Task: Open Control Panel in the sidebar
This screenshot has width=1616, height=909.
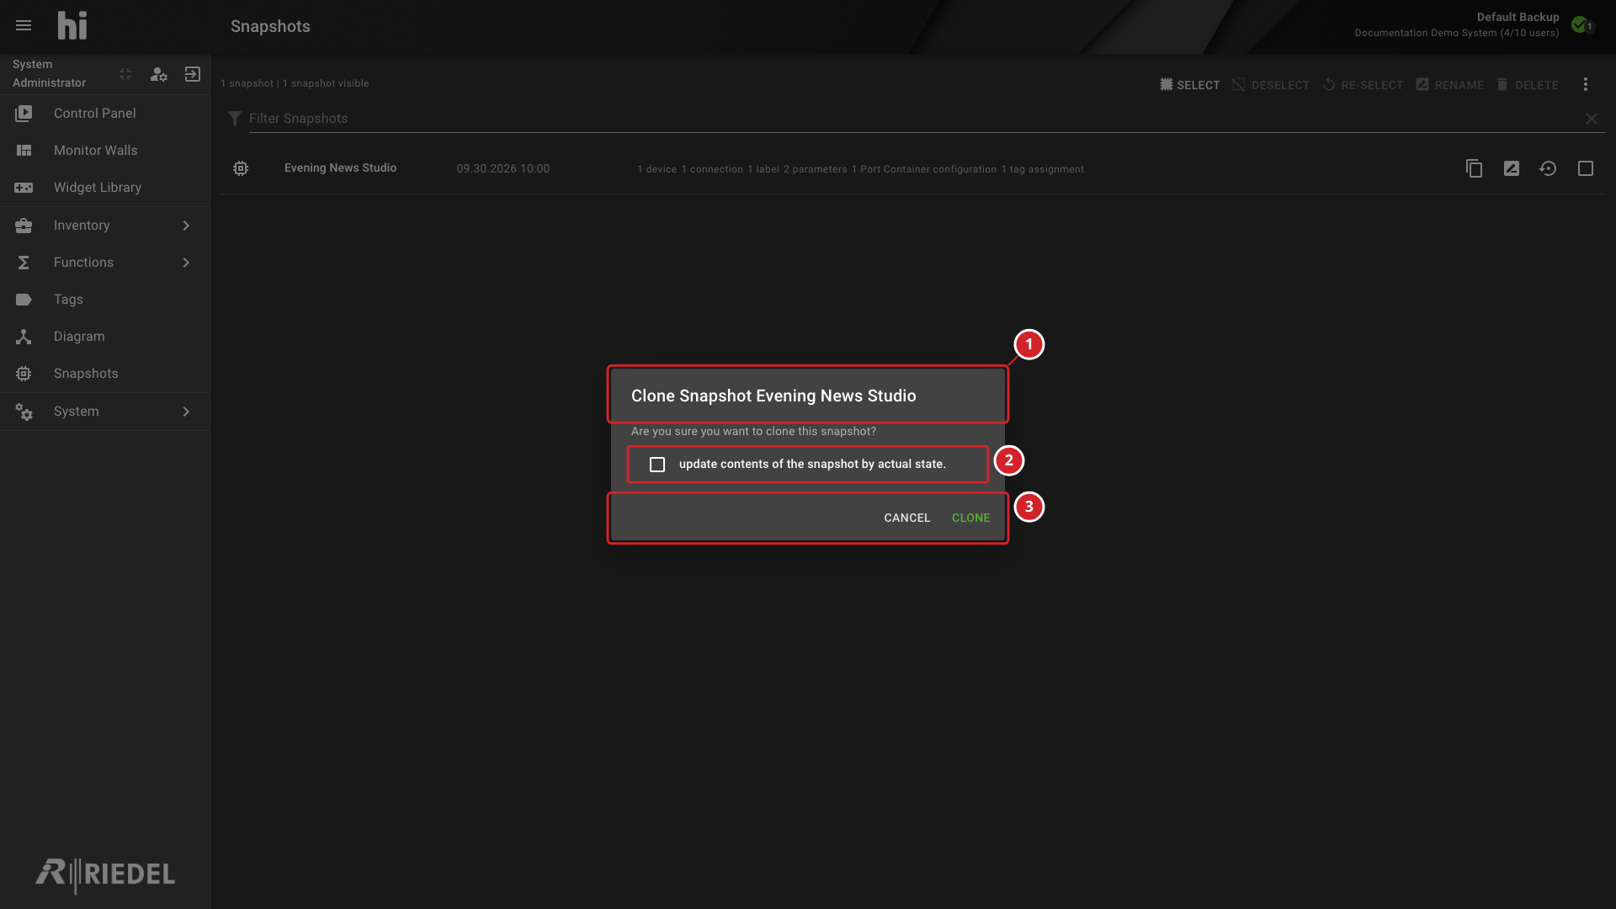Action: pyautogui.click(x=104, y=114)
